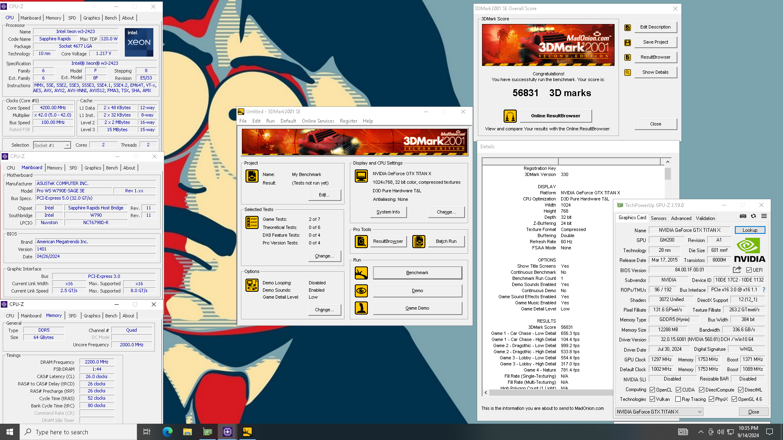This screenshot has width=783, height=440.
Task: Open Task View on the taskbar
Action: coord(147,432)
